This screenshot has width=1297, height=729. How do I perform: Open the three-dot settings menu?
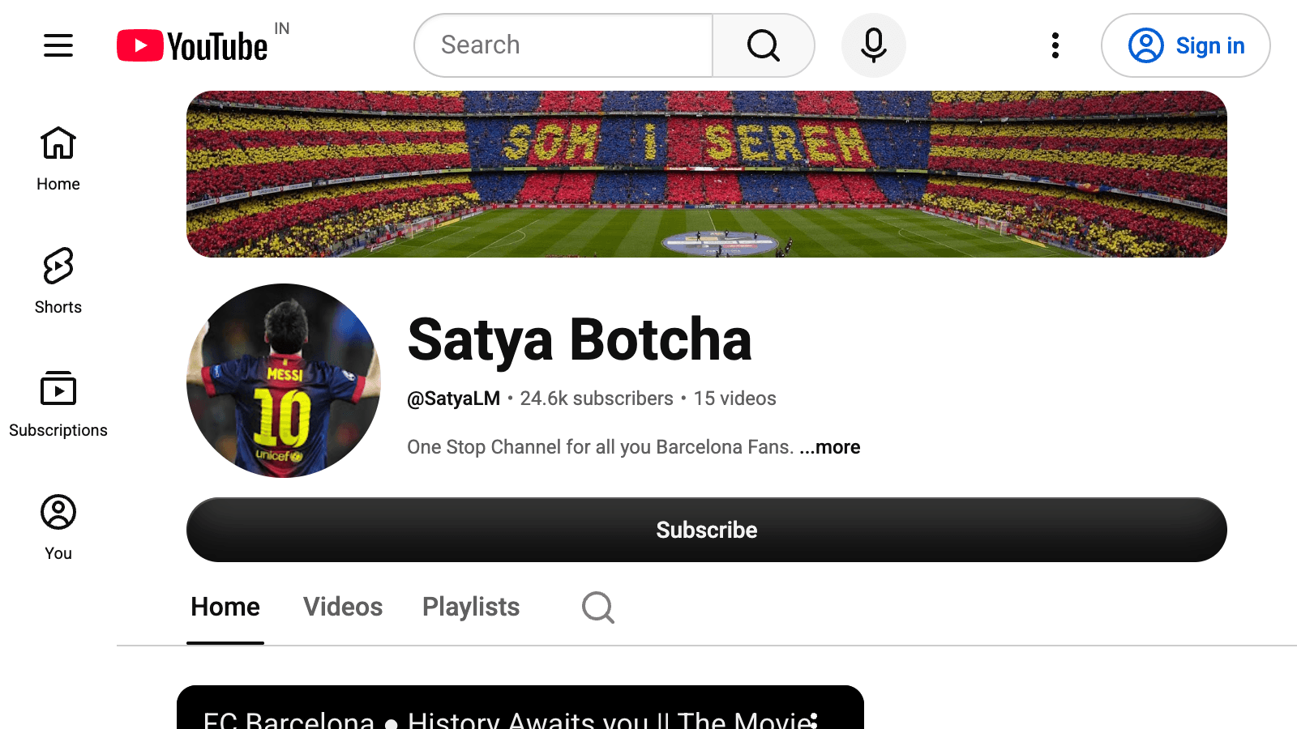point(1055,45)
